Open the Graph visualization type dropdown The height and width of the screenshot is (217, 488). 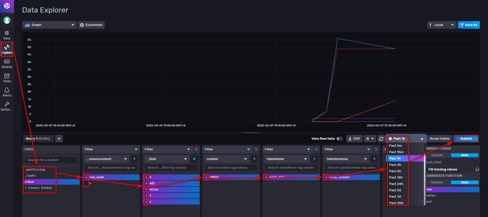pyautogui.click(x=49, y=25)
